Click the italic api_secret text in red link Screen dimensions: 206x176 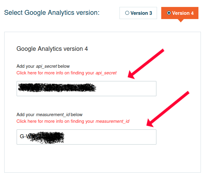point(106,73)
